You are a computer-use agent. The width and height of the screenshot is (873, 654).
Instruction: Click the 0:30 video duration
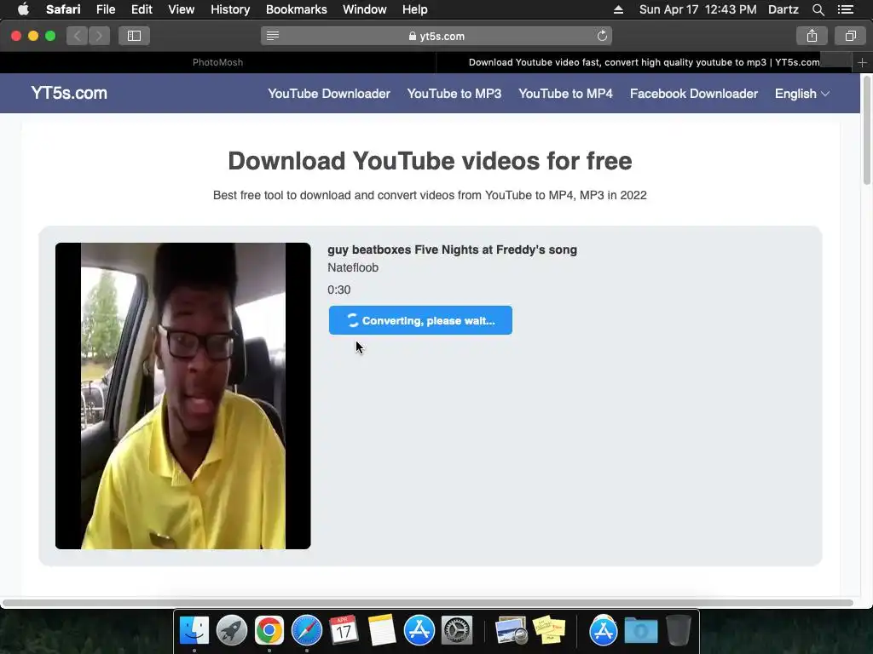pos(339,290)
